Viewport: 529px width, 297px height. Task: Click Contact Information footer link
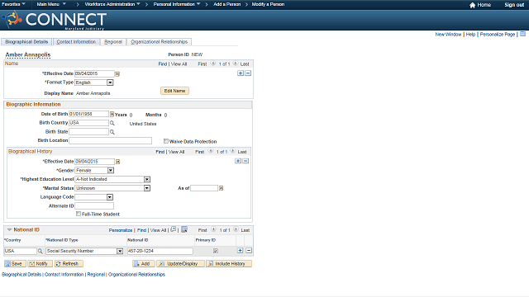[64, 275]
